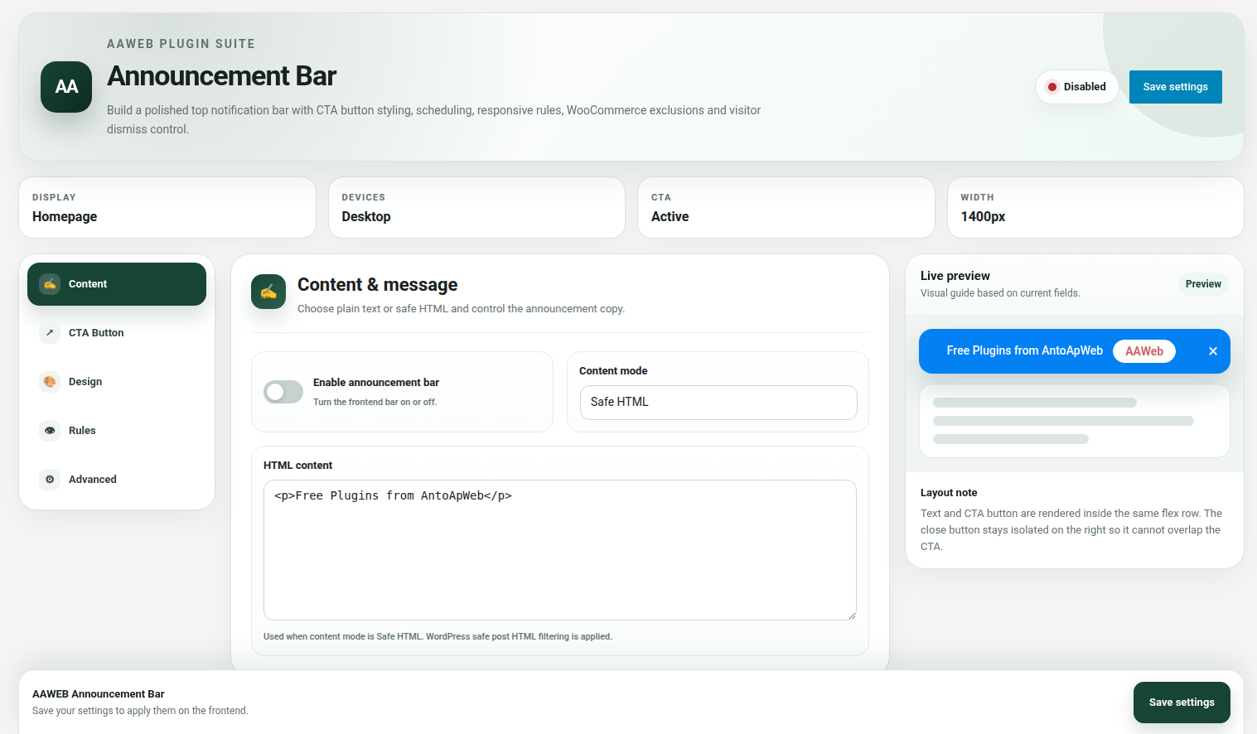Click the Content & message header icon
1257x734 pixels.
click(x=268, y=292)
